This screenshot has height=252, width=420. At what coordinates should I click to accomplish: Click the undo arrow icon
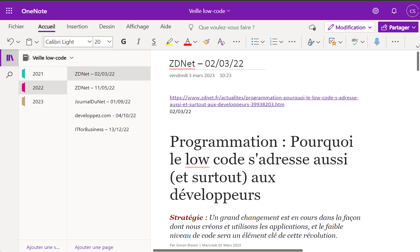pyautogui.click(x=10, y=42)
